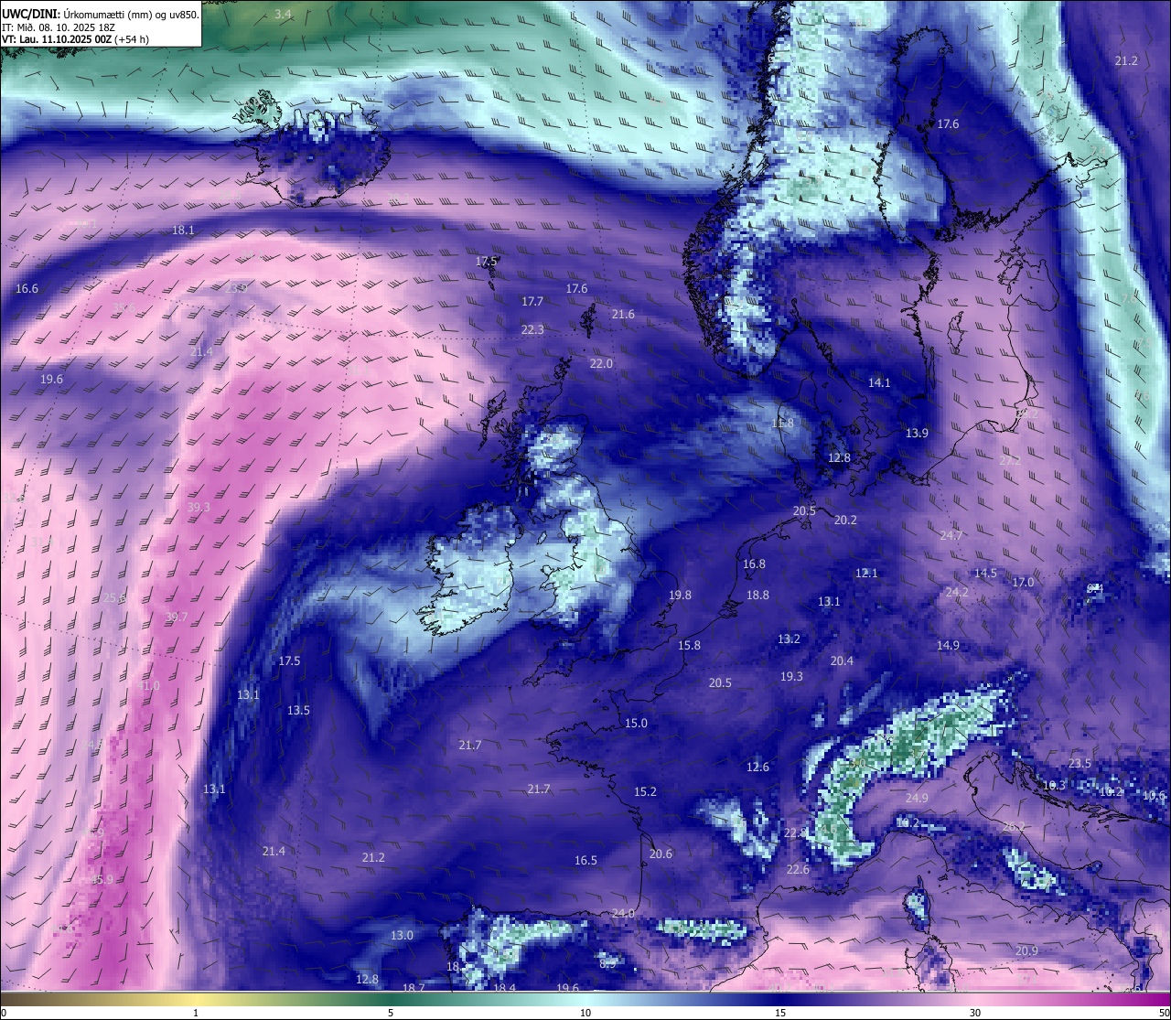Click the map value 22.0

tap(601, 364)
